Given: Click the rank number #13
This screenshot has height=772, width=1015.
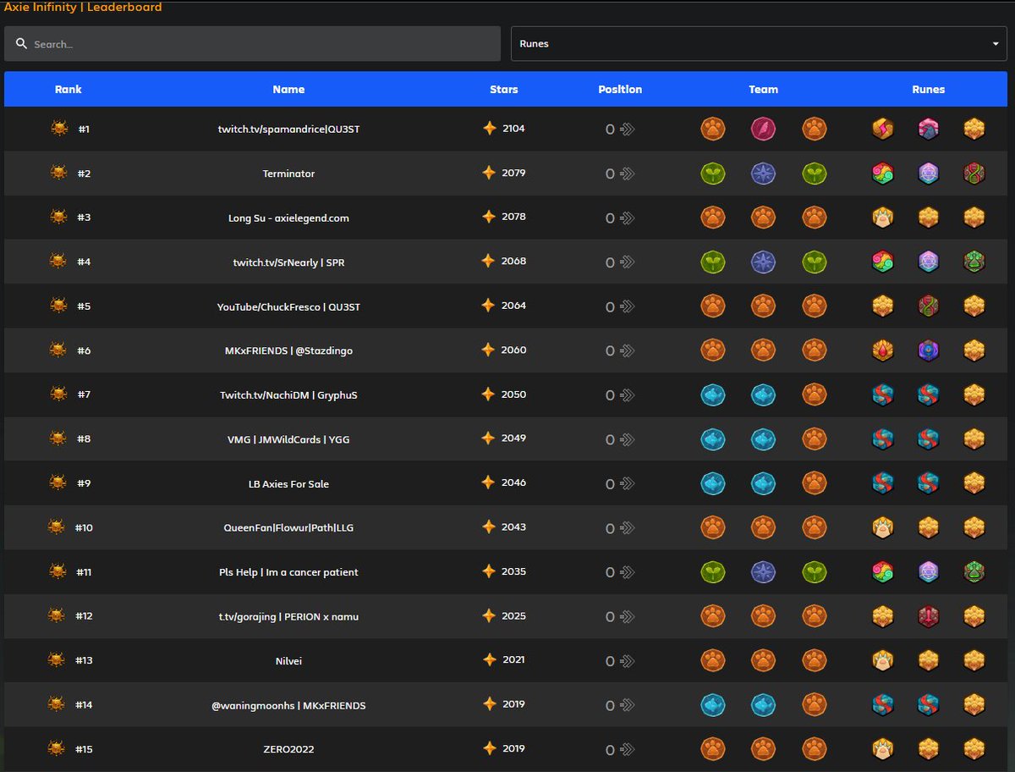Looking at the screenshot, I should [x=84, y=660].
